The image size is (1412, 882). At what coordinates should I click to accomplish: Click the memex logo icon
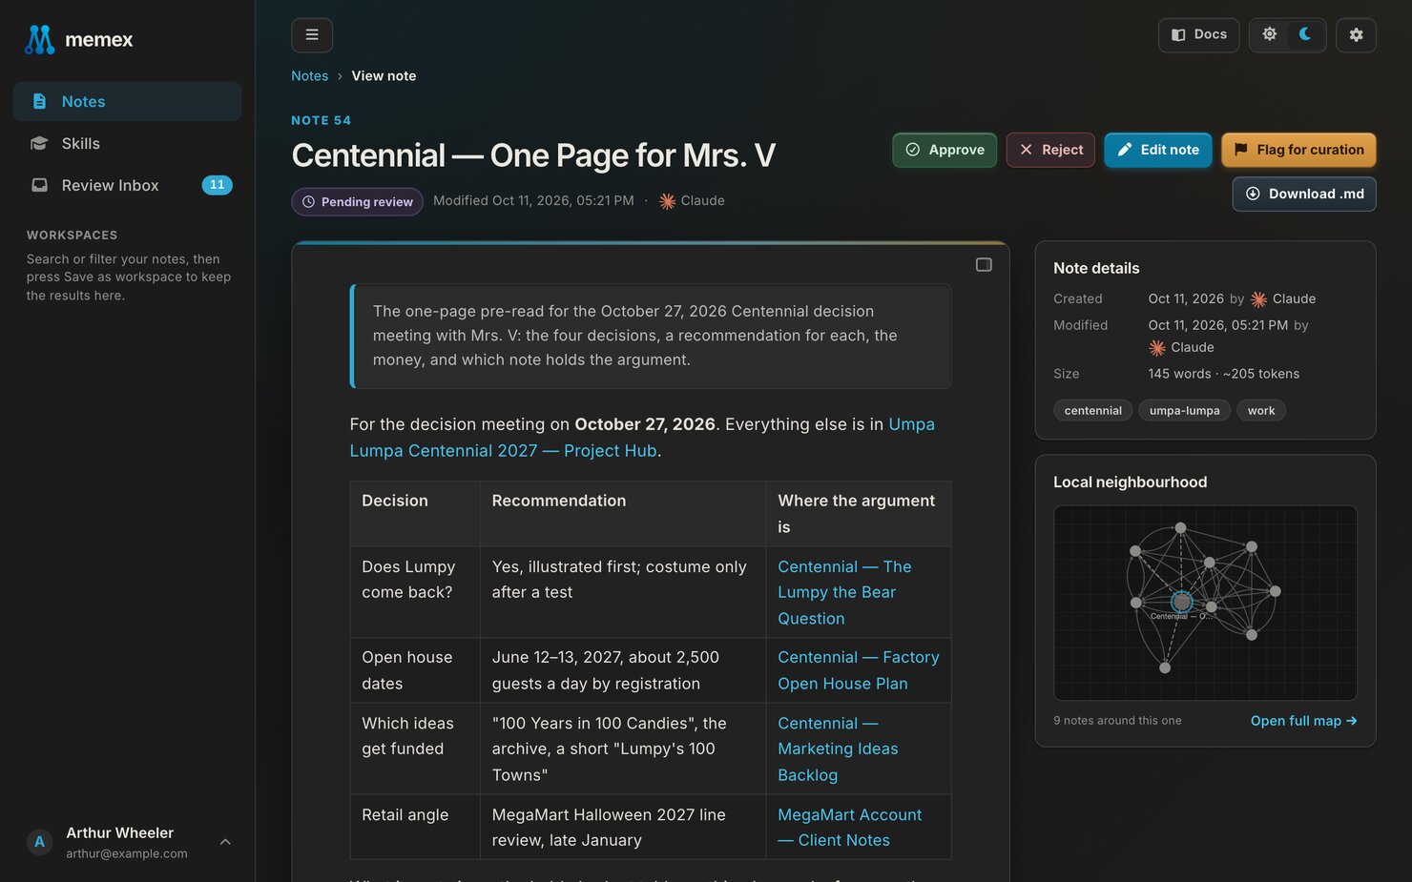(x=39, y=39)
